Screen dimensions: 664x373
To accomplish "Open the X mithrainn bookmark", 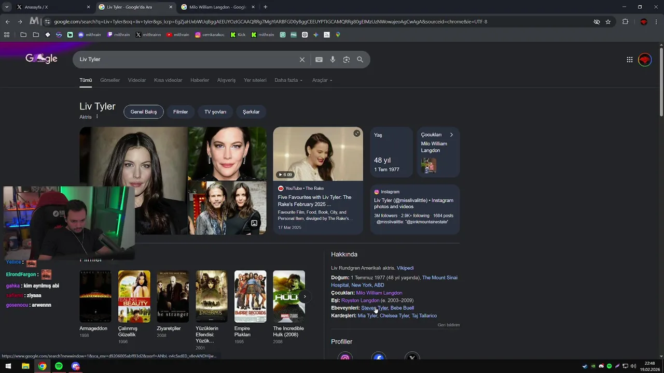I will [148, 35].
